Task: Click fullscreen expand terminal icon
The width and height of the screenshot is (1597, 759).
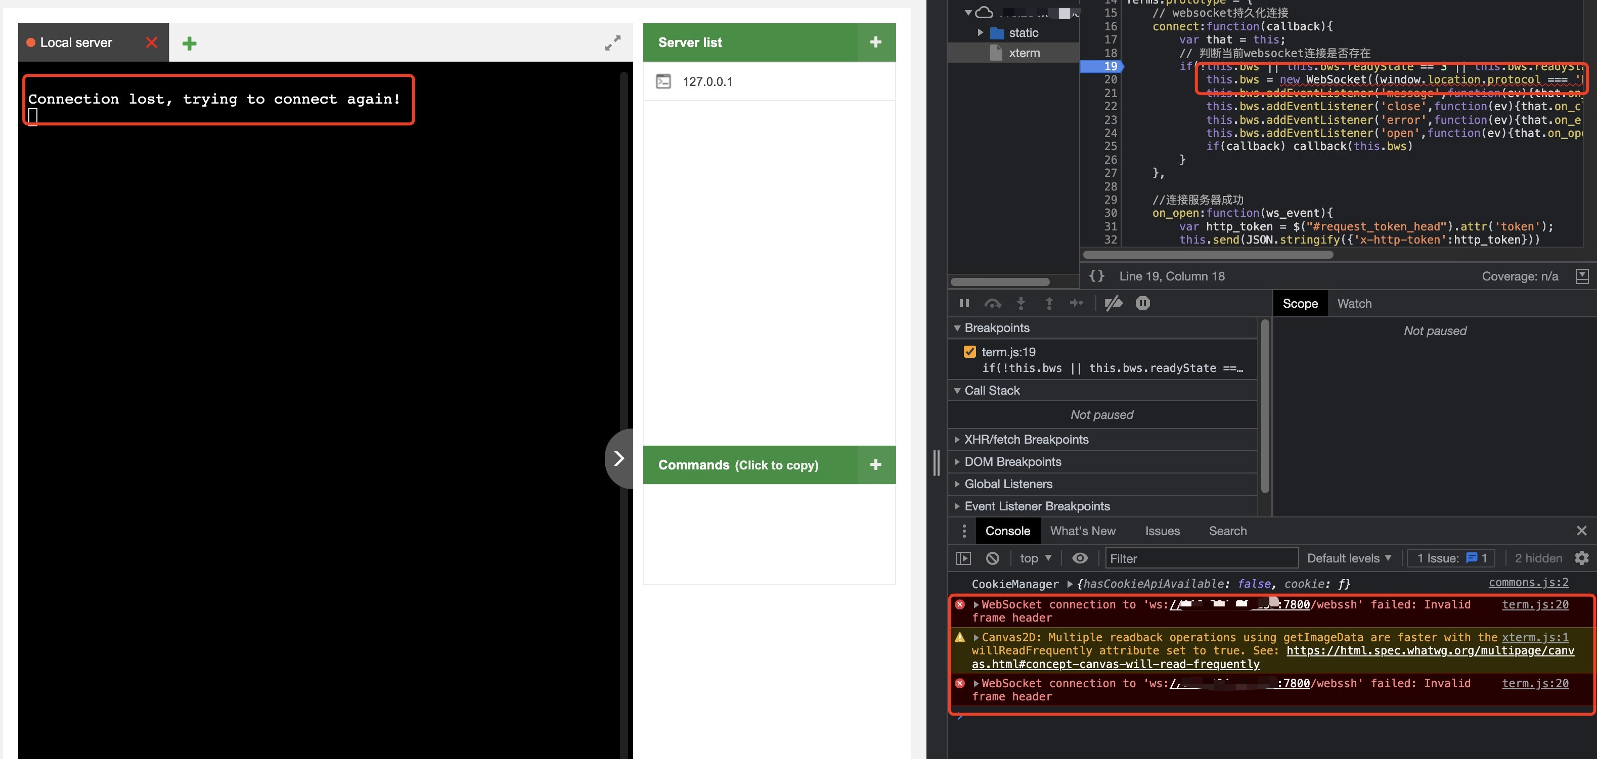Action: (612, 43)
